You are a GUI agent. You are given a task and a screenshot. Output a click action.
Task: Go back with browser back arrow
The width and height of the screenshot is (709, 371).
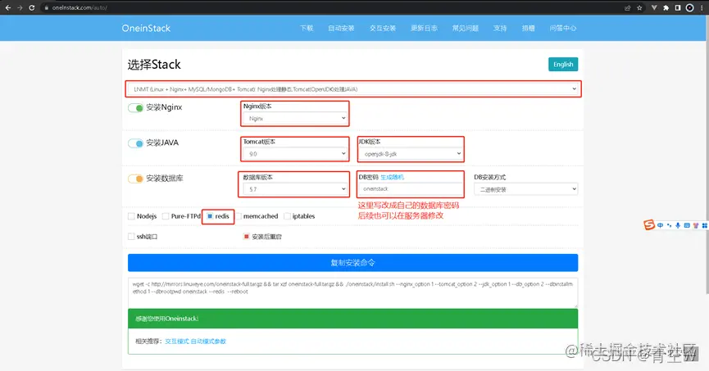(7, 7)
